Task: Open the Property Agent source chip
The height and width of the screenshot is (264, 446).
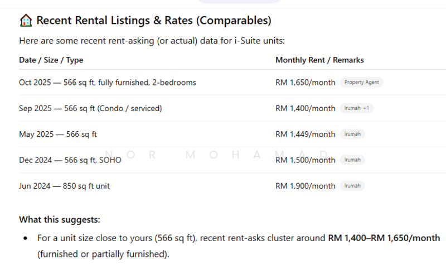Action: tap(361, 83)
